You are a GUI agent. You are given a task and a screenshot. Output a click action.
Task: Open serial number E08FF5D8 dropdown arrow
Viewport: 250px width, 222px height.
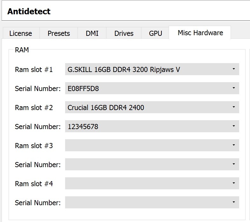pos(233,88)
